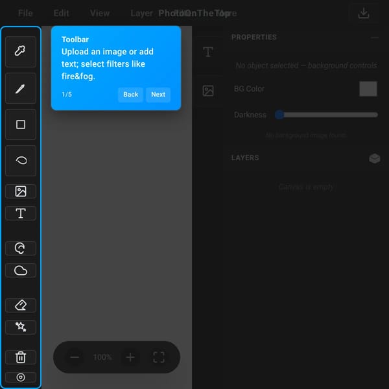Viewport: 389px width, 389px height.
Task: Collapse the Properties panel with the dash
Action: point(375,38)
